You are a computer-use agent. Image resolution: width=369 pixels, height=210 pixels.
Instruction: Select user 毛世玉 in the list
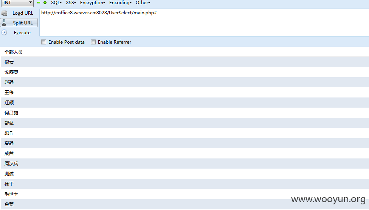pos(11,194)
